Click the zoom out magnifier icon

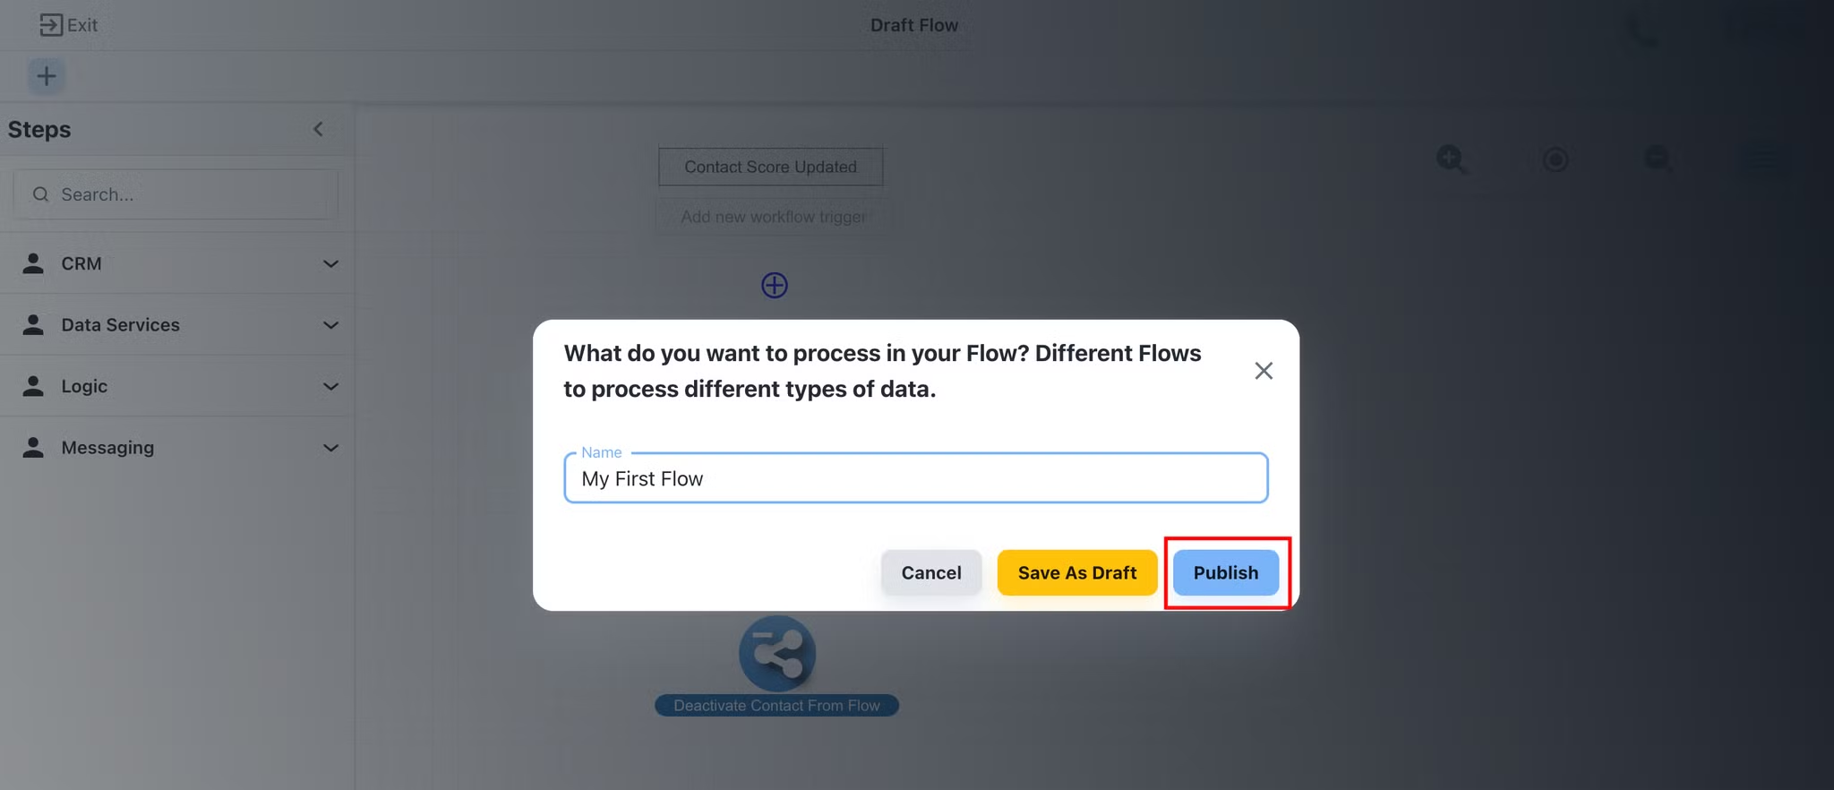(1658, 158)
